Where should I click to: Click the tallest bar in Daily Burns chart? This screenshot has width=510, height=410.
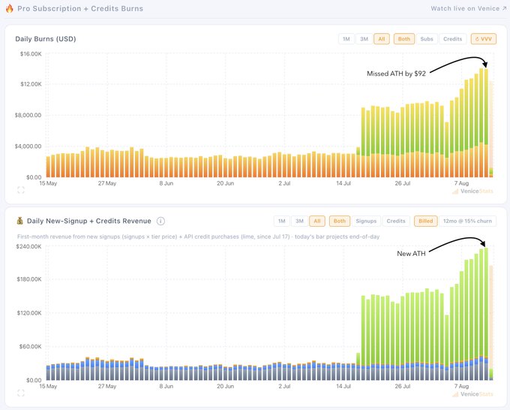point(481,122)
